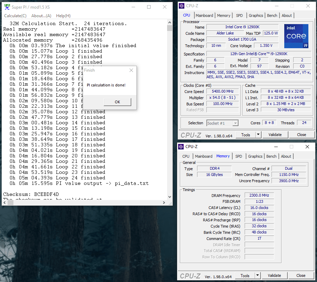Click the Package value Socket 1700 LGA
Screen dimensions: 317x282
point(242,39)
